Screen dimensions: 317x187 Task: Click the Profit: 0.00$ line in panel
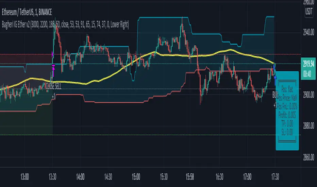coord(287,115)
